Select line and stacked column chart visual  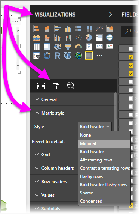click(47, 38)
